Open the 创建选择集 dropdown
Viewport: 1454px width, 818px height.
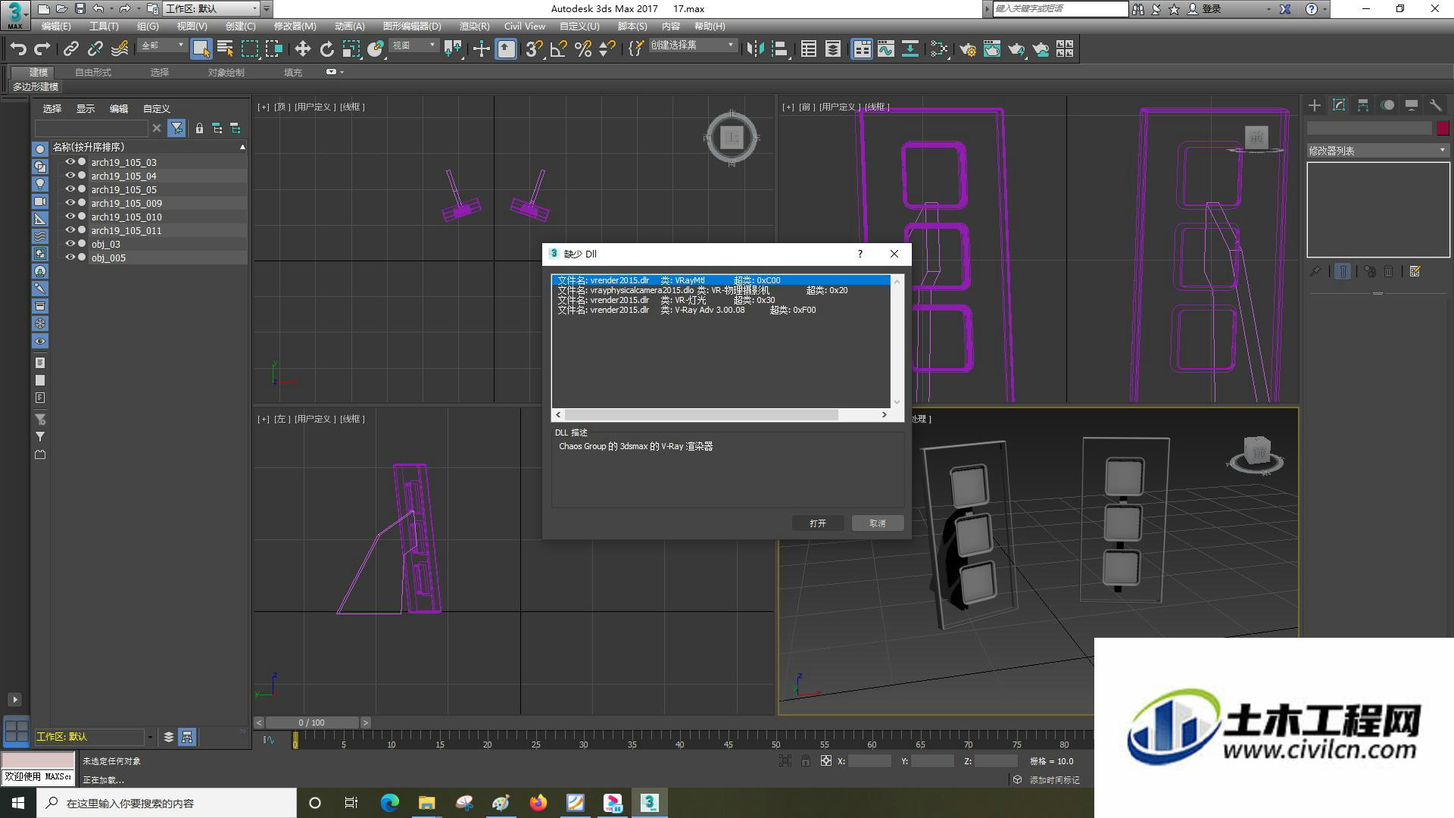[692, 45]
